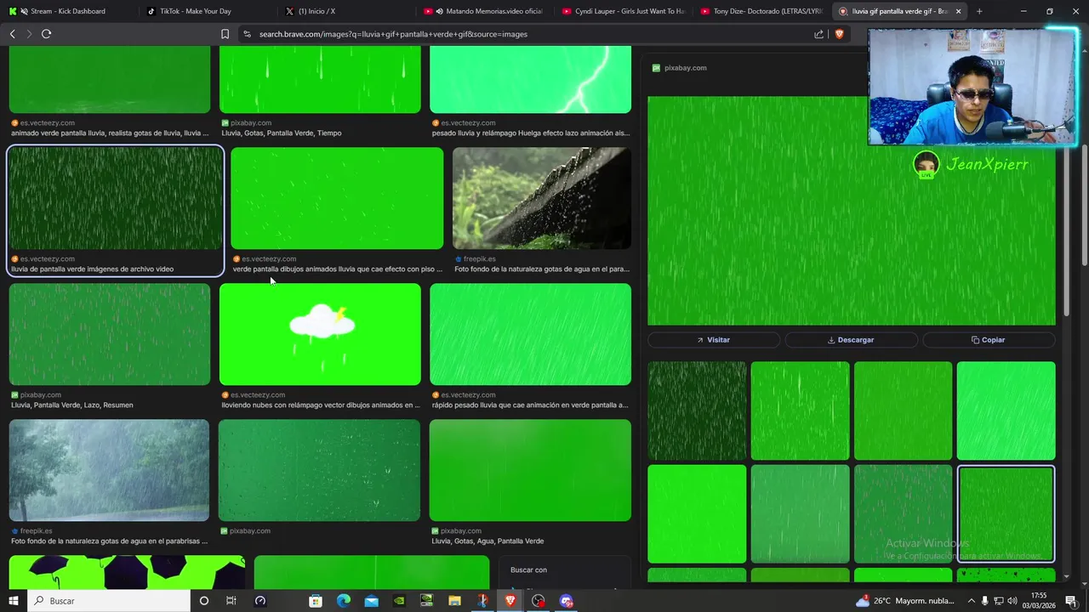Switch to the Cyndi Lauper YouTube tab

coord(623,11)
